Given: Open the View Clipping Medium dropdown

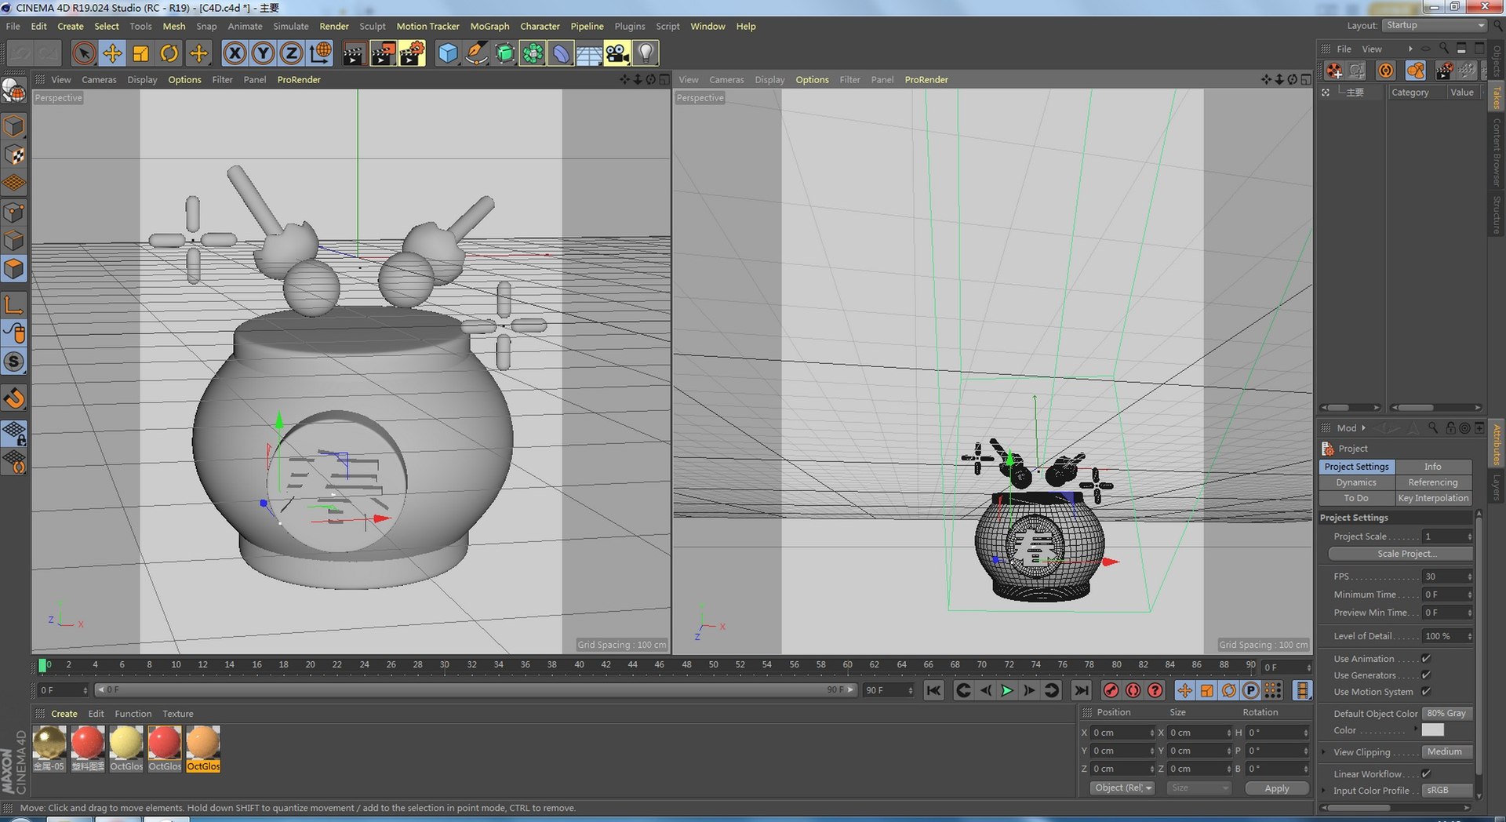Looking at the screenshot, I should (x=1447, y=752).
